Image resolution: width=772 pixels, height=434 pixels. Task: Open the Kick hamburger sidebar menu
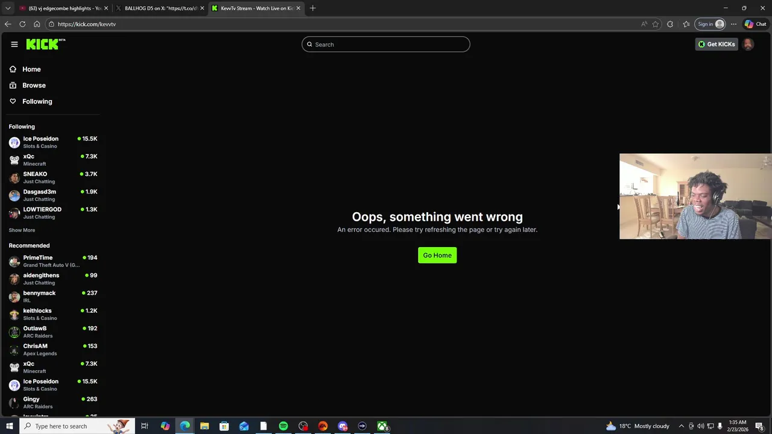tap(14, 44)
